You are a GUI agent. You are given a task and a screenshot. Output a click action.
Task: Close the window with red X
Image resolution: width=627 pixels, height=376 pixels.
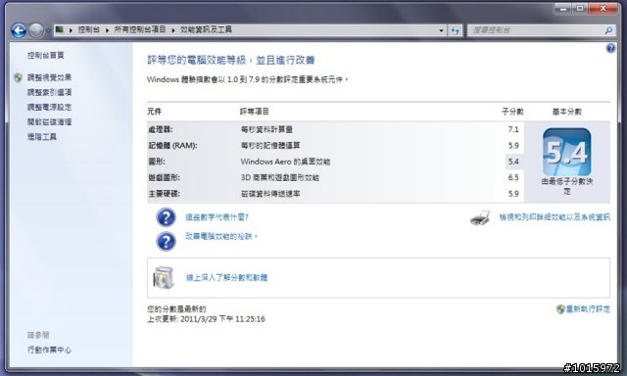pyautogui.click(x=603, y=9)
